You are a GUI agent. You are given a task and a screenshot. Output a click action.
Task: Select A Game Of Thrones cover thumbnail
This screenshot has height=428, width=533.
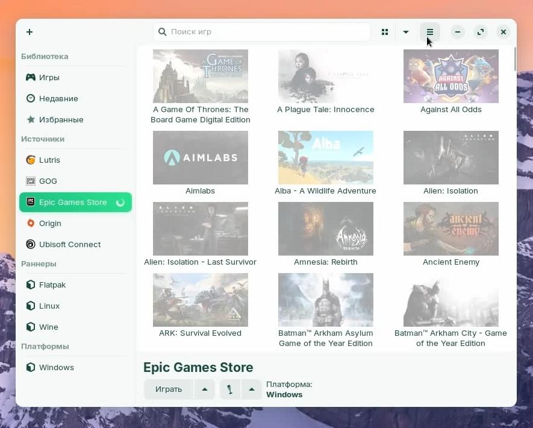click(201, 76)
